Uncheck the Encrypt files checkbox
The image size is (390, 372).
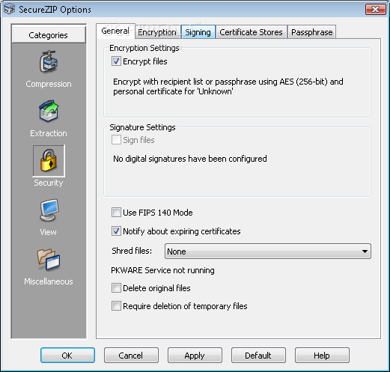[116, 61]
